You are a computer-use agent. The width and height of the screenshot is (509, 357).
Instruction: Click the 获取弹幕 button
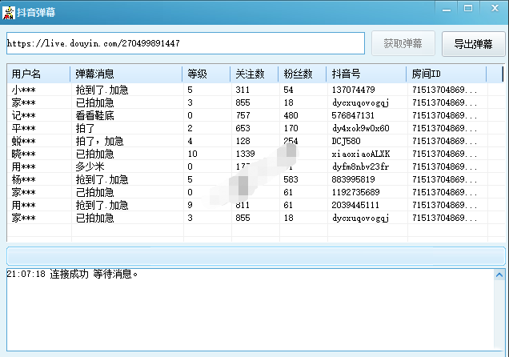(403, 43)
